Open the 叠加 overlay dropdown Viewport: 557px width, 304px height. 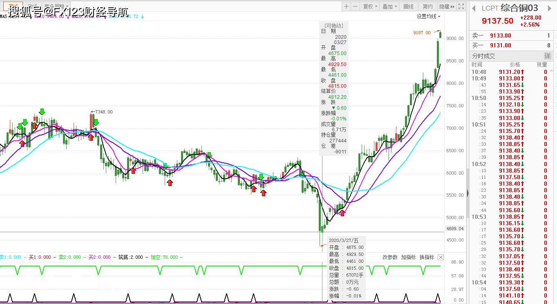(389, 7)
